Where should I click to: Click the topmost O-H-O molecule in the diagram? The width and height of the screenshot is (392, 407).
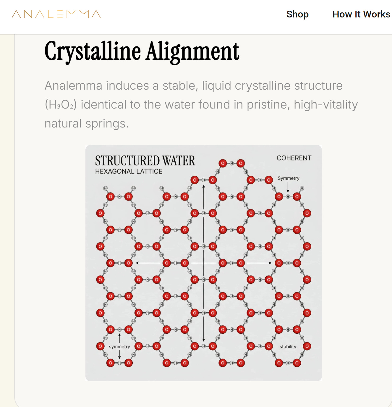232,163
